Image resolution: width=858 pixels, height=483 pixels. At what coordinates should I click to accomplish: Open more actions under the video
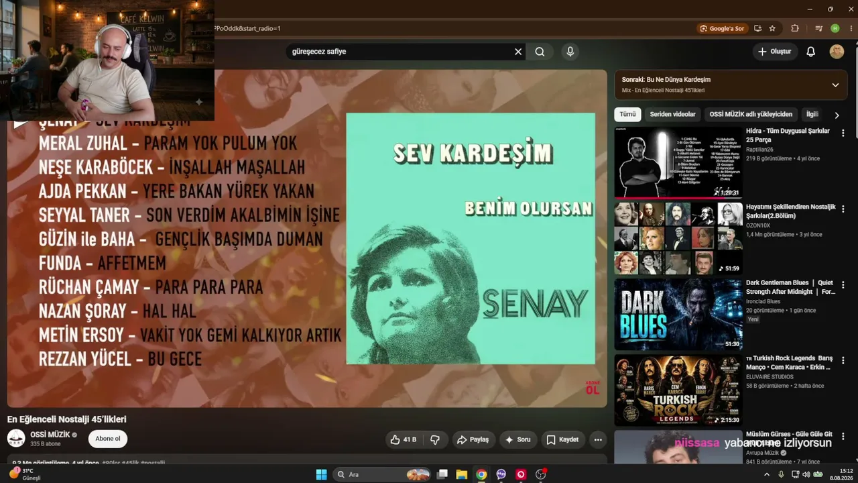point(598,439)
